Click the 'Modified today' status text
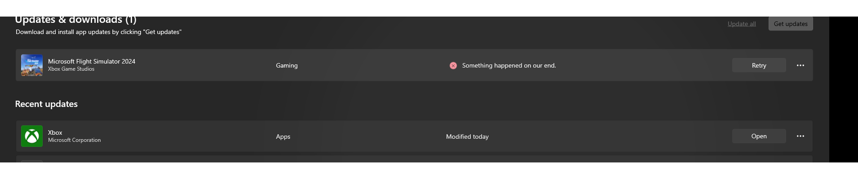 (467, 136)
